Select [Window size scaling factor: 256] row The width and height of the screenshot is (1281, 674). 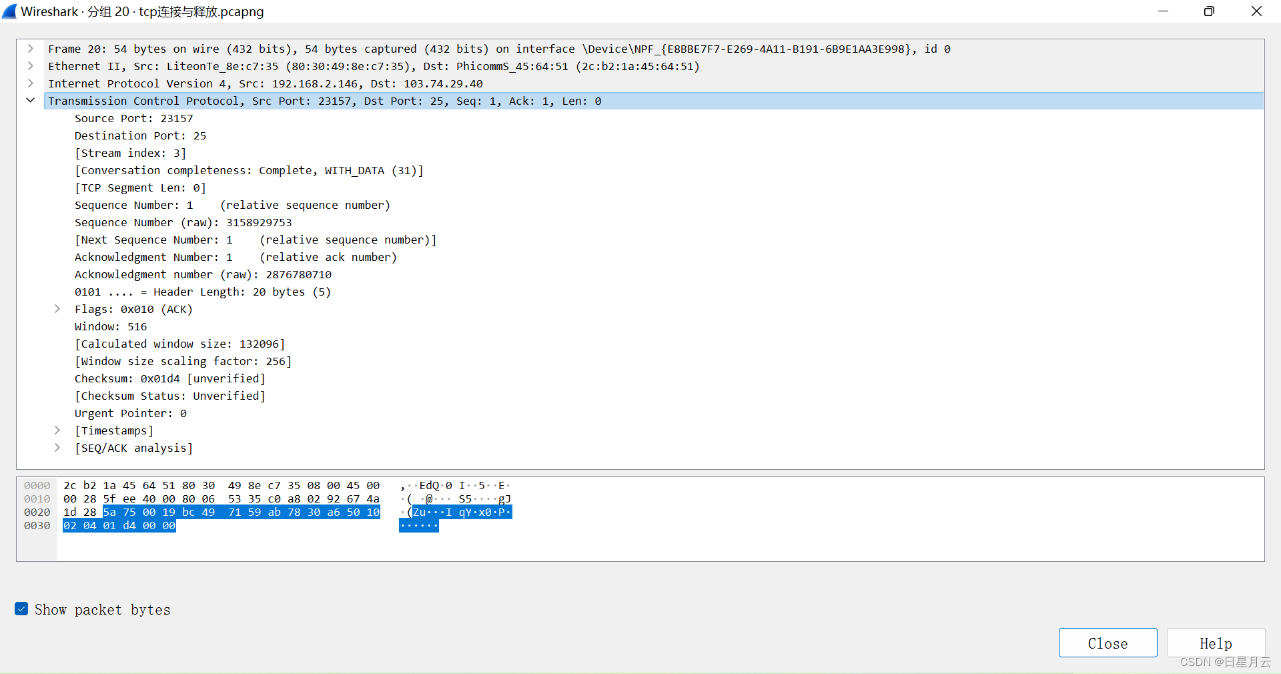click(x=183, y=361)
